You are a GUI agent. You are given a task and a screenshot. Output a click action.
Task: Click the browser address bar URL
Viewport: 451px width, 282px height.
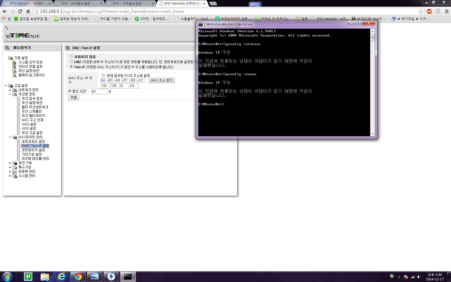[x=112, y=11]
